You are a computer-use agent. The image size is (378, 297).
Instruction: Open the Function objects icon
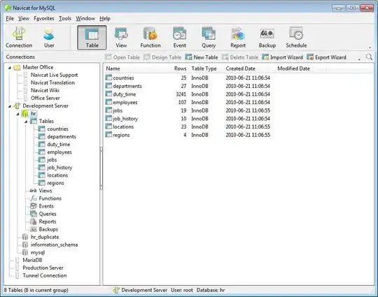(x=150, y=37)
